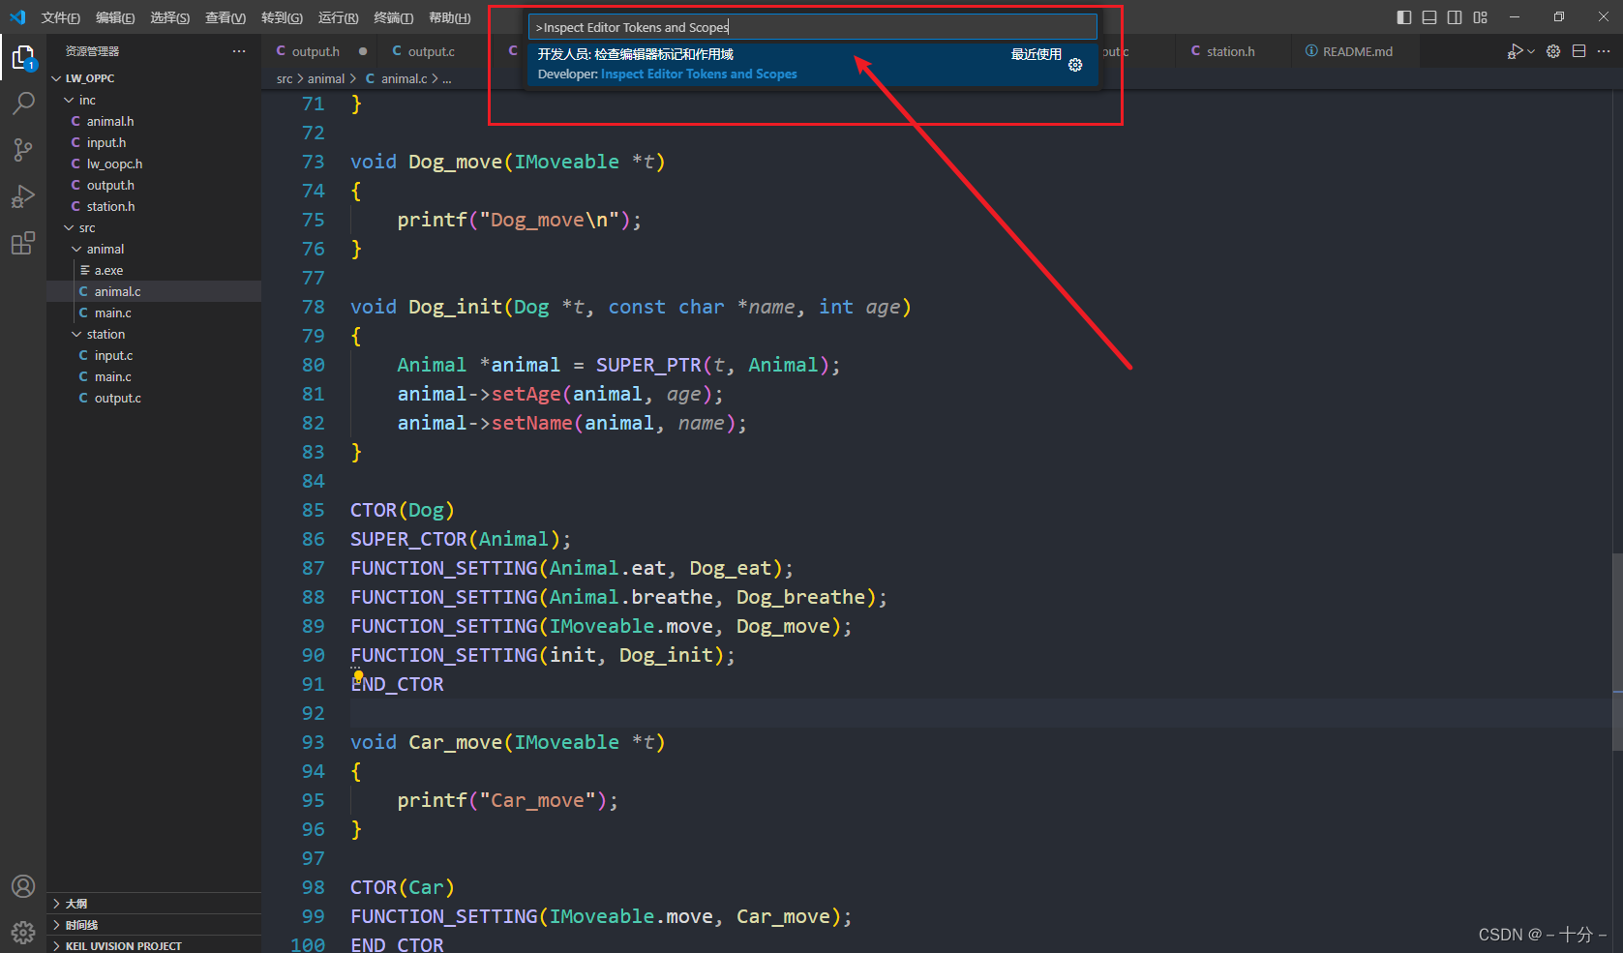The width and height of the screenshot is (1623, 953).
Task: Open input.c in explorer
Action: 155,355
